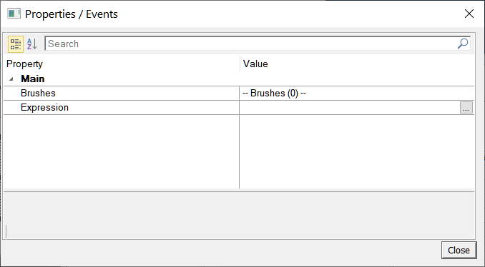Collapse the Main category group
The height and width of the screenshot is (267, 485).
tap(11, 79)
